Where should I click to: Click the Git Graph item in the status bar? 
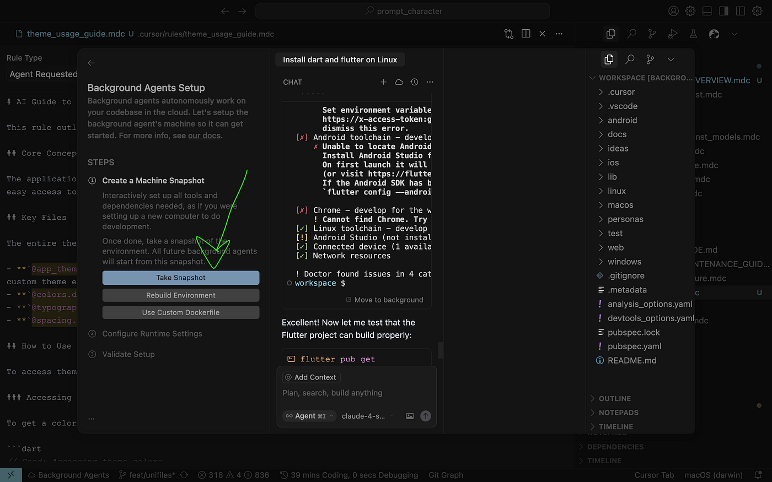pyautogui.click(x=446, y=475)
